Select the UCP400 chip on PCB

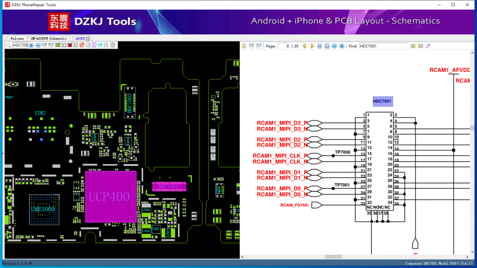111,196
